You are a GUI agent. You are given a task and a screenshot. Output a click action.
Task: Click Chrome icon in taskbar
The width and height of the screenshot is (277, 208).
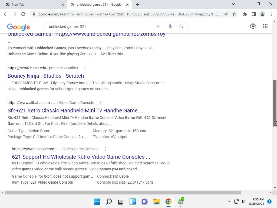tap(168, 201)
